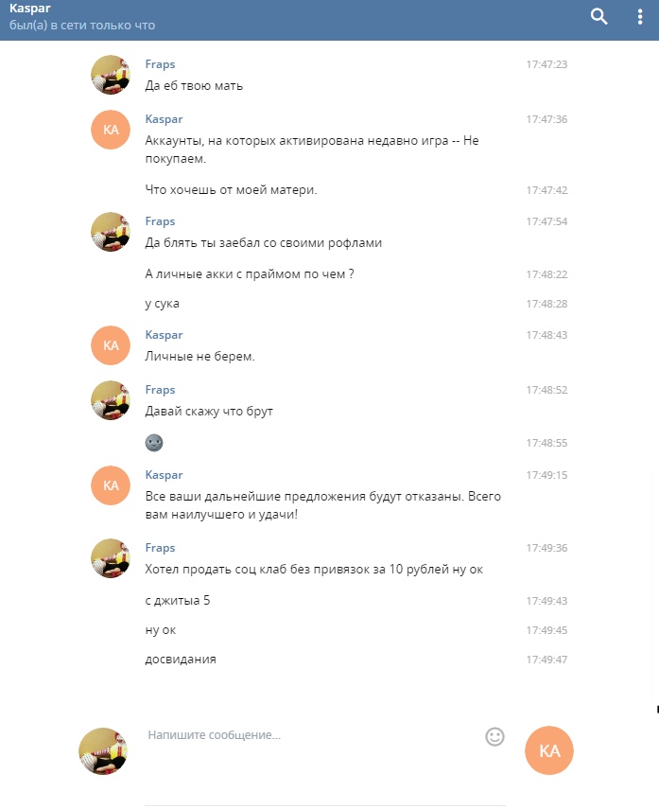Open the three-dot more options menu
This screenshot has width=659, height=810.
pyautogui.click(x=640, y=16)
